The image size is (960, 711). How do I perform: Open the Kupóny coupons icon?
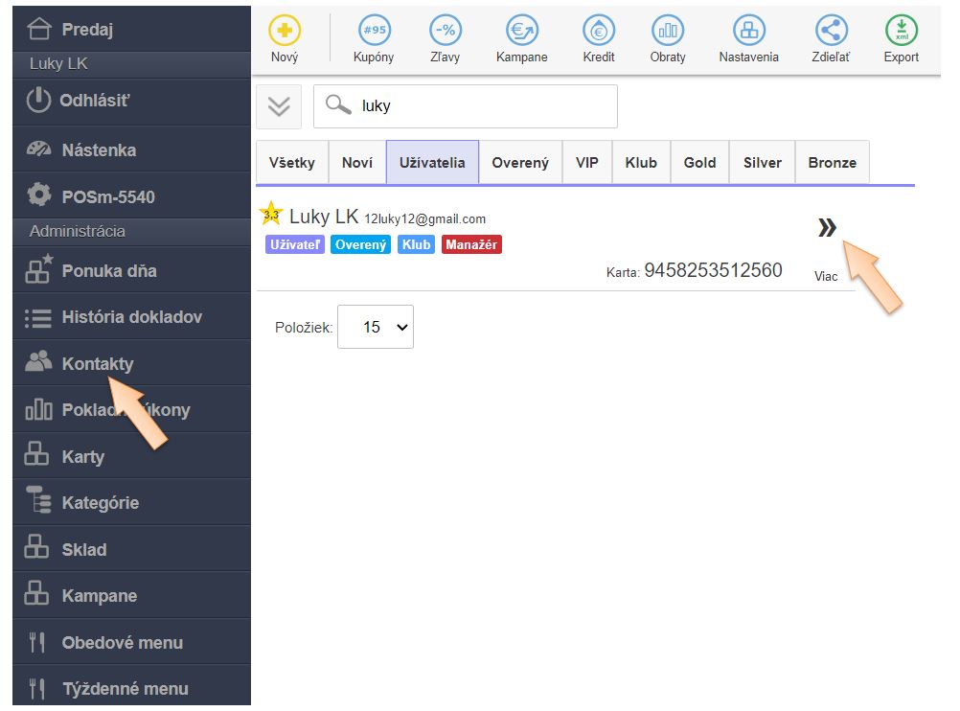coord(374,31)
